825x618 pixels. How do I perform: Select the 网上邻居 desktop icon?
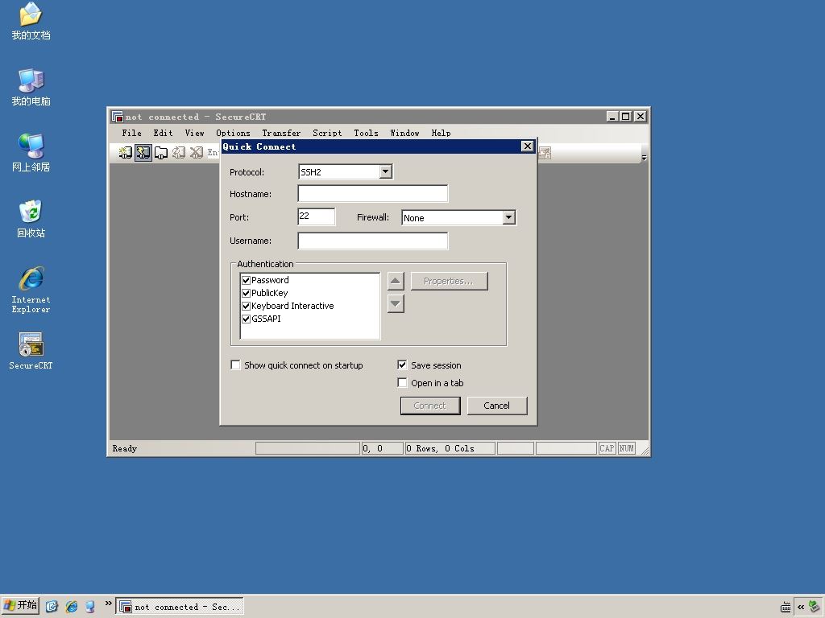[31, 153]
